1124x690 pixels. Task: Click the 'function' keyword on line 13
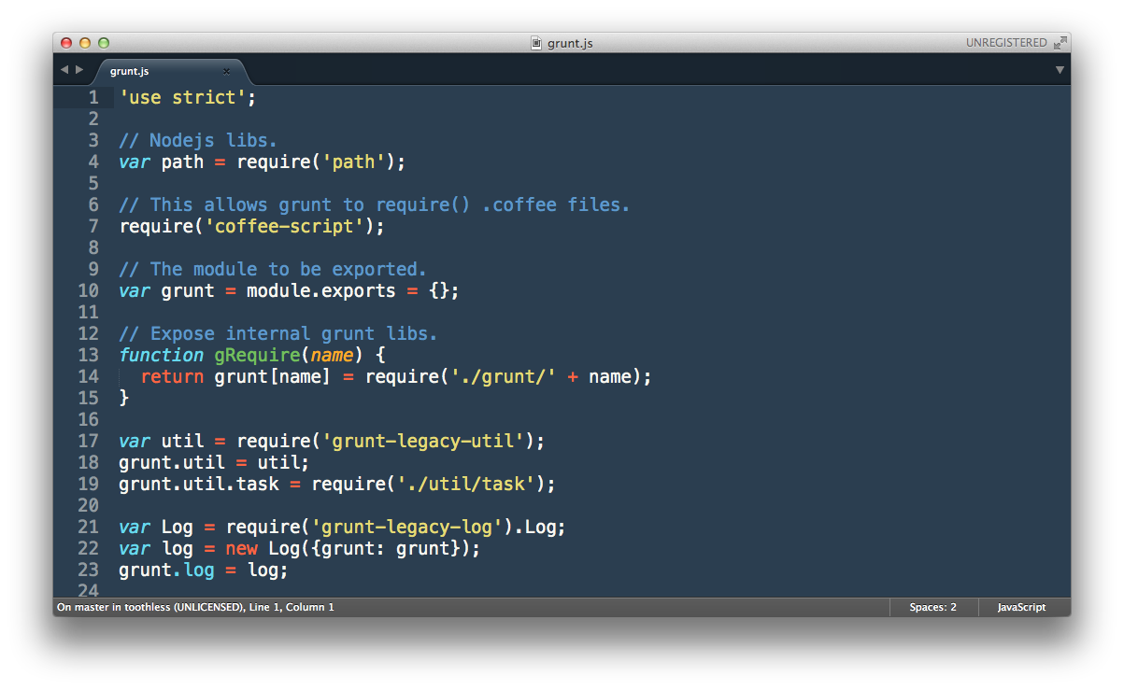(161, 355)
